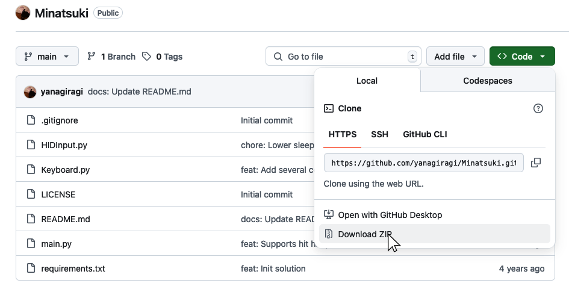Open the .gitignore file

[x=60, y=120]
